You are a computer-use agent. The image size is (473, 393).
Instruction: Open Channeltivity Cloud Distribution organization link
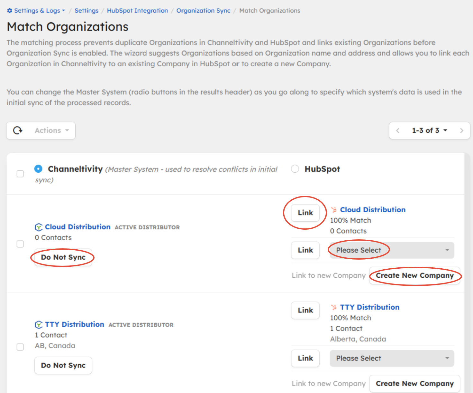(x=77, y=227)
